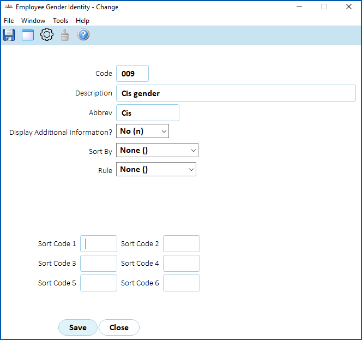Click the Sort Code 4 field

tap(182, 263)
